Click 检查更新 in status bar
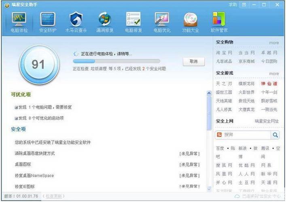Image resolution: width=286 pixels, height=202 pixels. tap(53, 196)
